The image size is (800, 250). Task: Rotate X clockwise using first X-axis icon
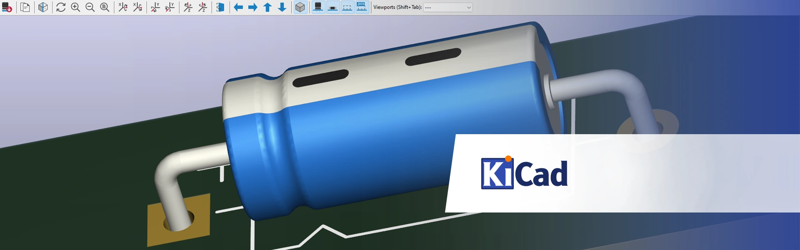coord(123,7)
